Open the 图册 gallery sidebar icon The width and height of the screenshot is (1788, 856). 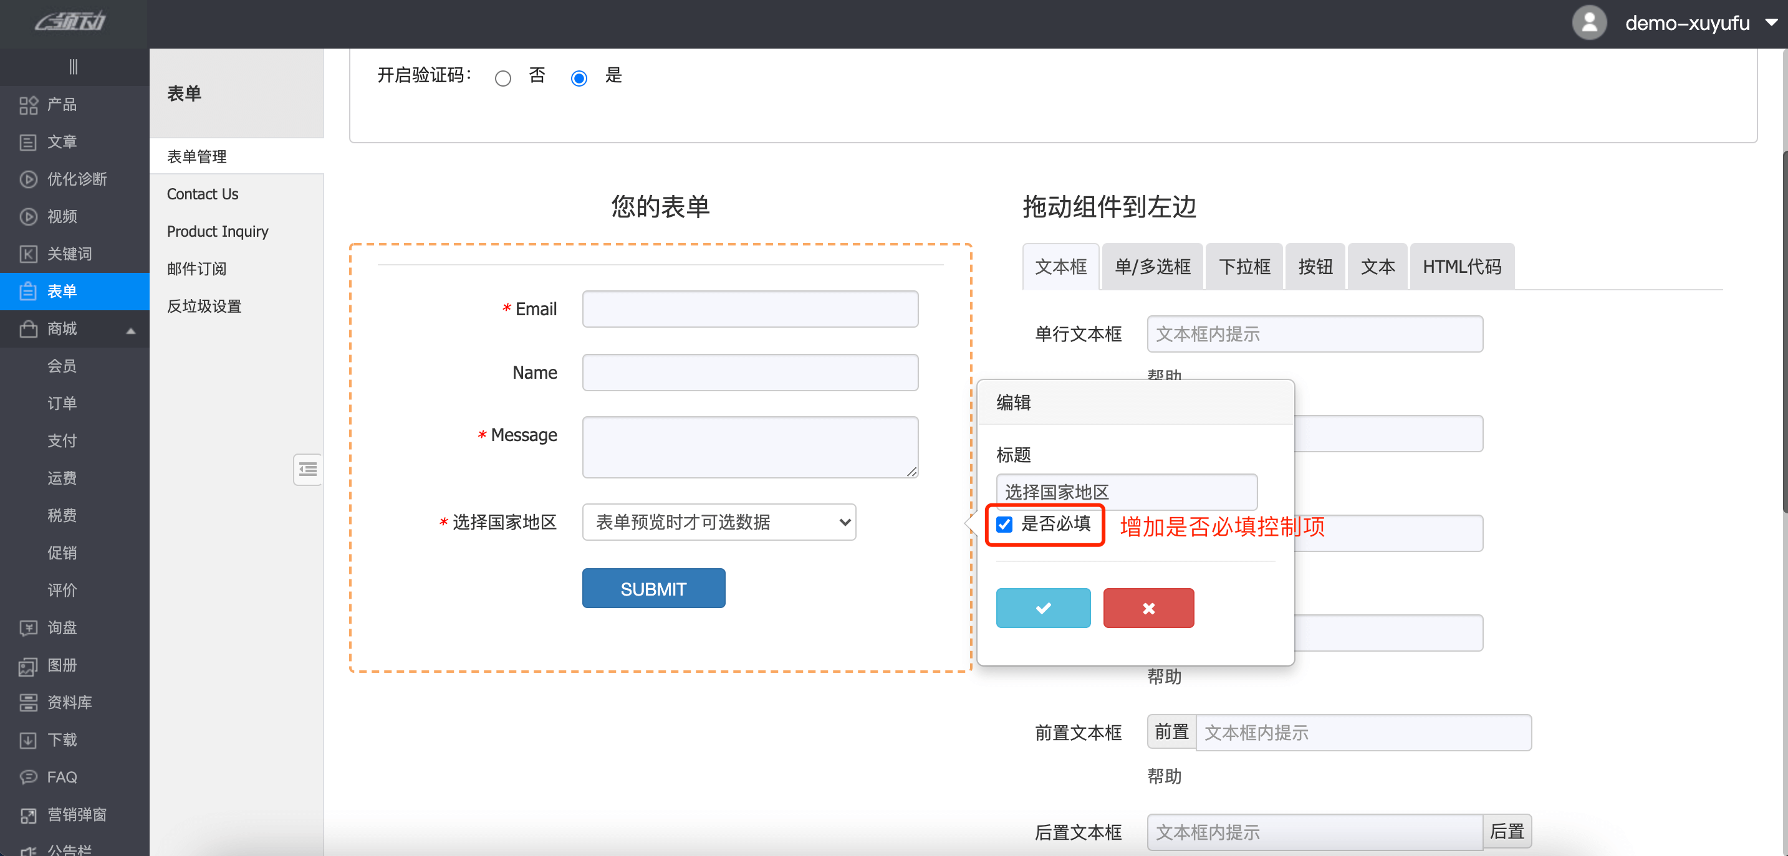point(29,665)
